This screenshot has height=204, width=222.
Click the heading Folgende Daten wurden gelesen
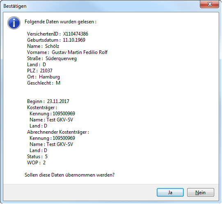[60, 22]
